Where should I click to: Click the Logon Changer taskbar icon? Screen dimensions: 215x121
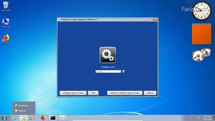pos(63,118)
